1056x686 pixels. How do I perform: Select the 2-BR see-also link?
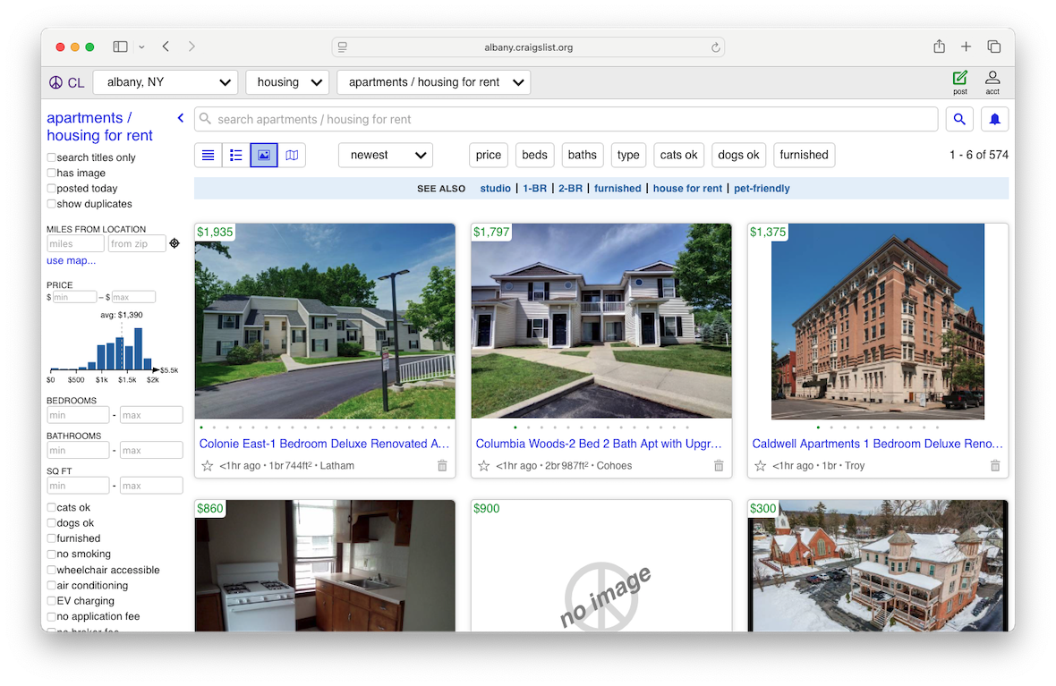(570, 189)
